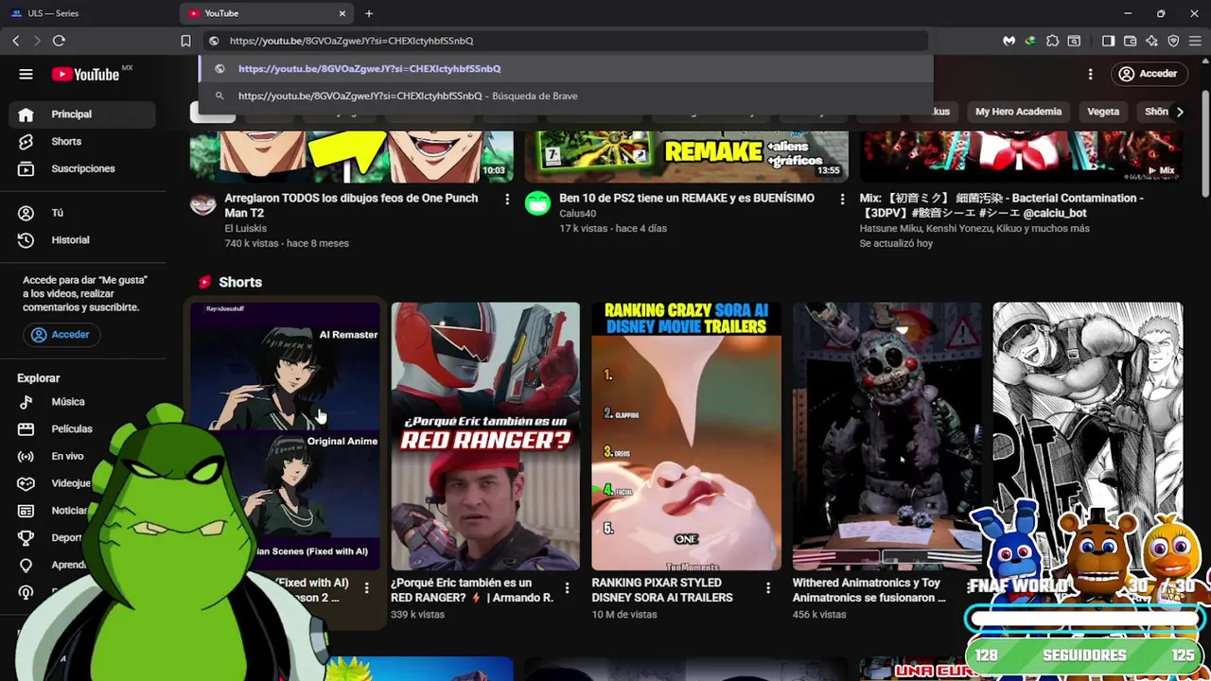
Task: Click the bookmark icon beside address bar
Action: 185,41
